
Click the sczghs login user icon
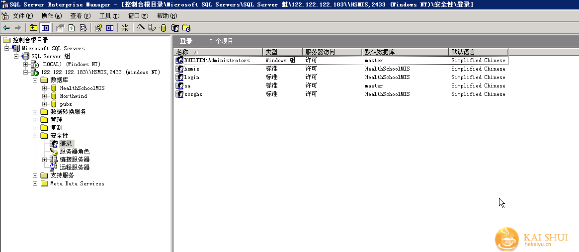[x=179, y=94]
